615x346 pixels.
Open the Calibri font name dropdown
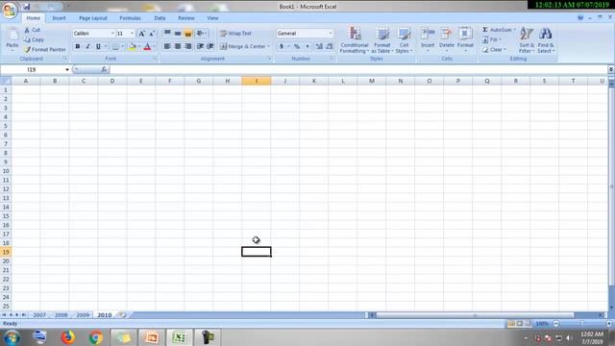point(112,34)
